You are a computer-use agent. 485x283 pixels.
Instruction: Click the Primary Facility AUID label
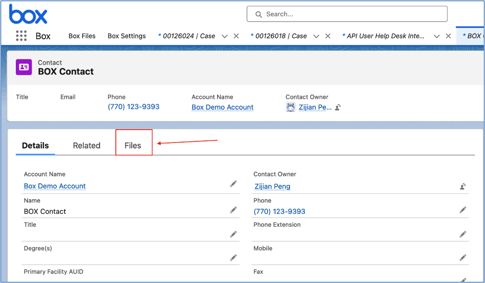(53, 272)
